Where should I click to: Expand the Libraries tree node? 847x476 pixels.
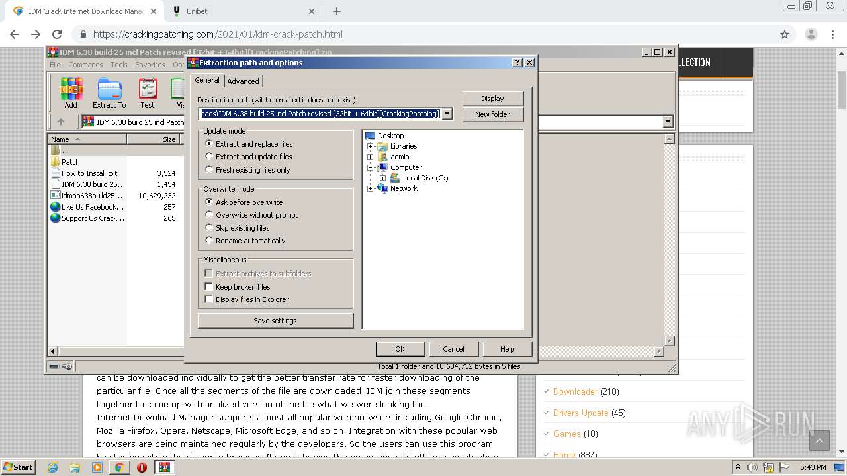(371, 146)
